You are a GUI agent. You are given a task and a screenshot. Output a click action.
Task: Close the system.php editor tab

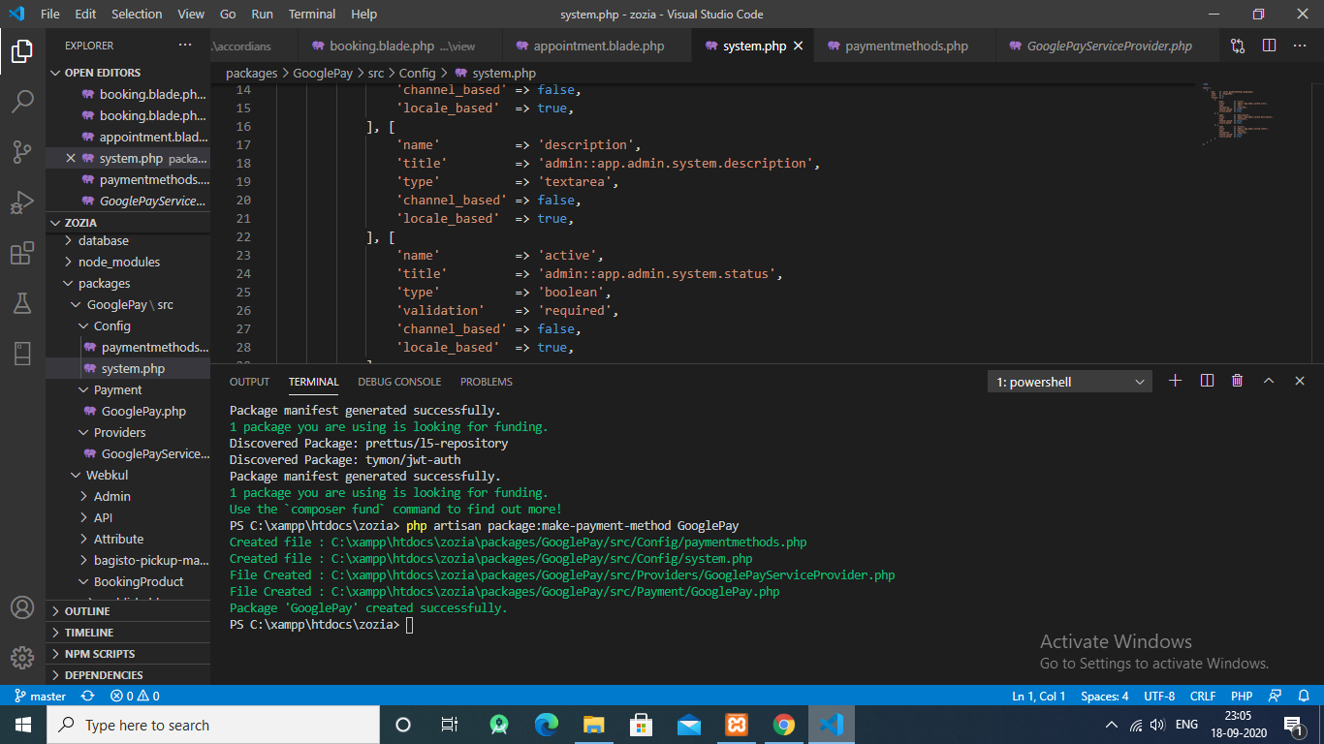pyautogui.click(x=799, y=46)
